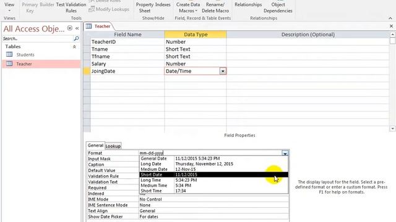
Task: Toggle the Format property dropdown arrow
Action: [285, 153]
